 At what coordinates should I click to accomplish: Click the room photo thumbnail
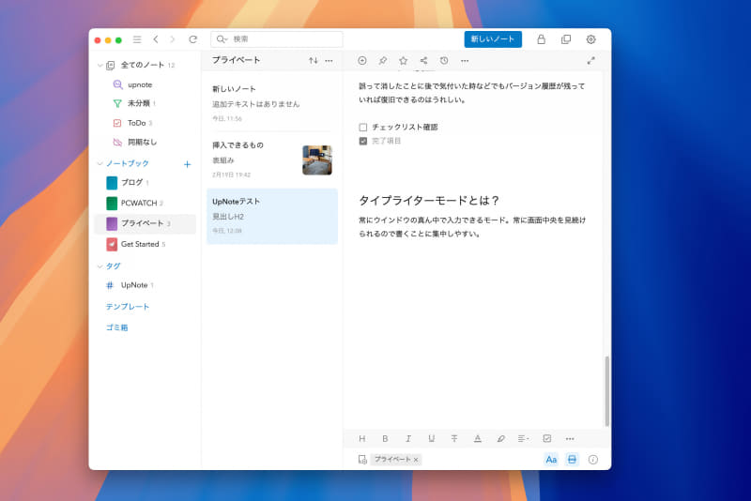click(317, 159)
